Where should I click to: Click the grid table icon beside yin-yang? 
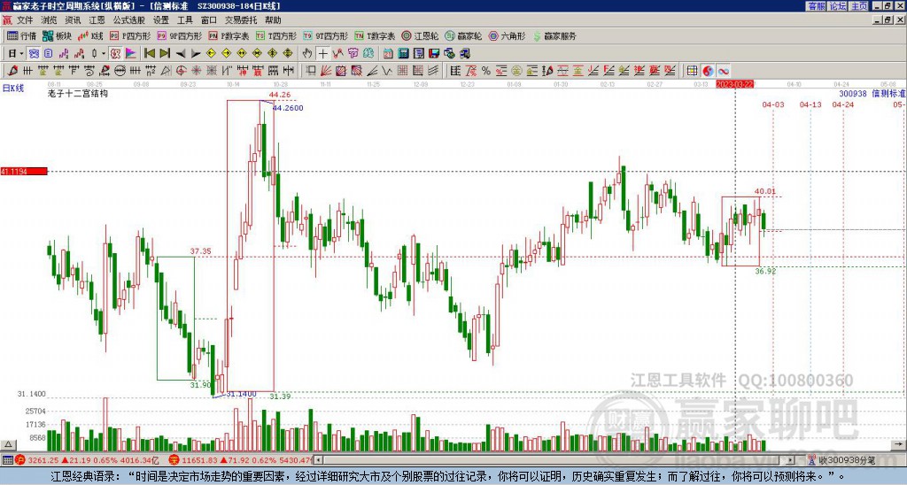[x=693, y=71]
